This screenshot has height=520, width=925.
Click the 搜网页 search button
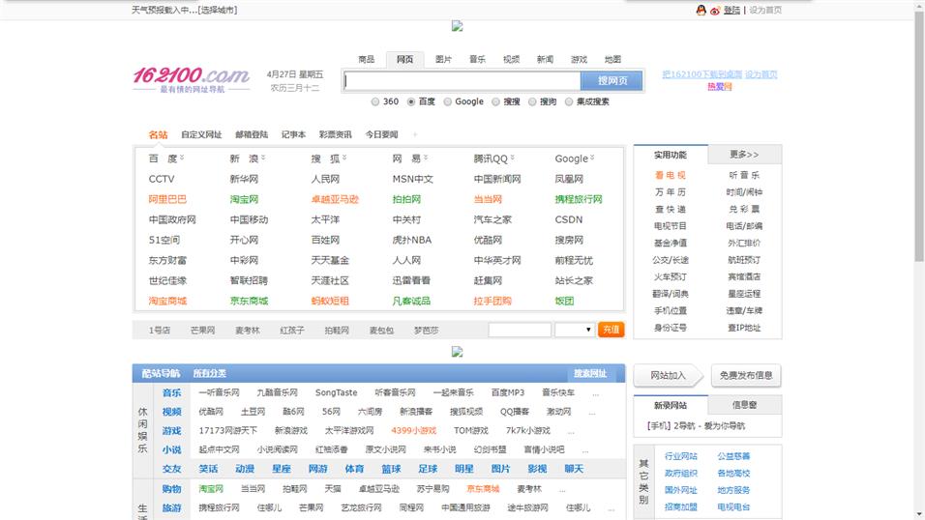612,81
